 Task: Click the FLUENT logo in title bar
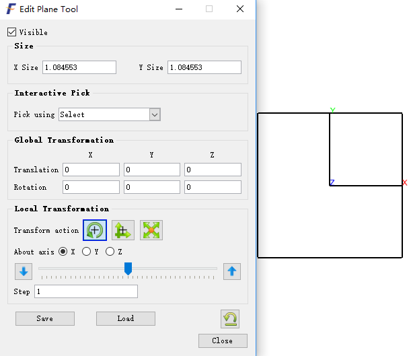[x=11, y=9]
